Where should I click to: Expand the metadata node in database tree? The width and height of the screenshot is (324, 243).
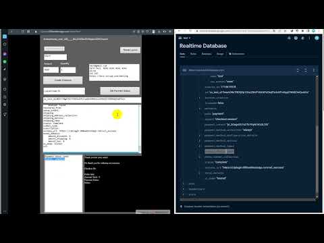199,109
